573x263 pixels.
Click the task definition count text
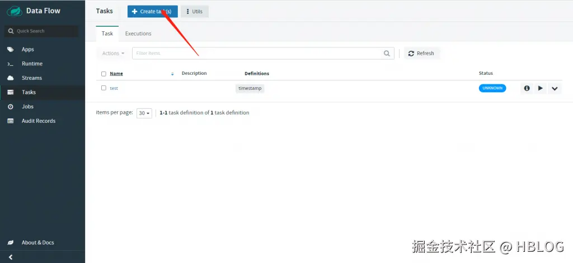pyautogui.click(x=204, y=113)
